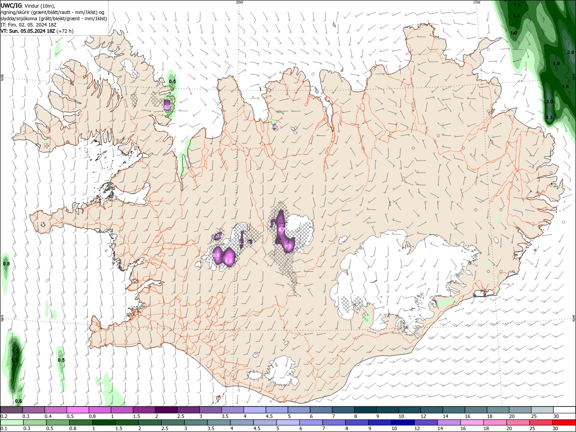
Task: Click the dark mauve 0.2–0.3 snow legend swatch
Action: click(x=11, y=410)
